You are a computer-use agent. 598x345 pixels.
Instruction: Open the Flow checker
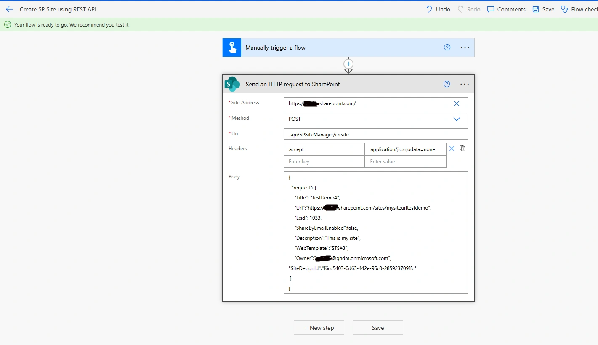[579, 9]
